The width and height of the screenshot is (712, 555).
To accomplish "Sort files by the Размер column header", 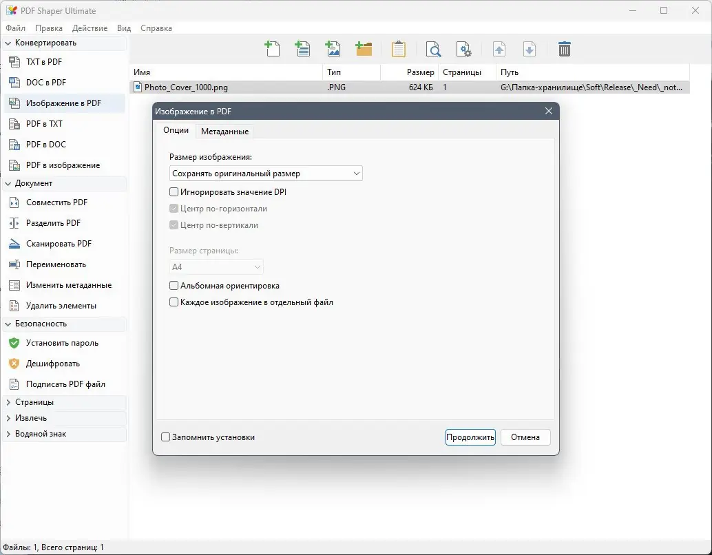I will click(x=408, y=72).
